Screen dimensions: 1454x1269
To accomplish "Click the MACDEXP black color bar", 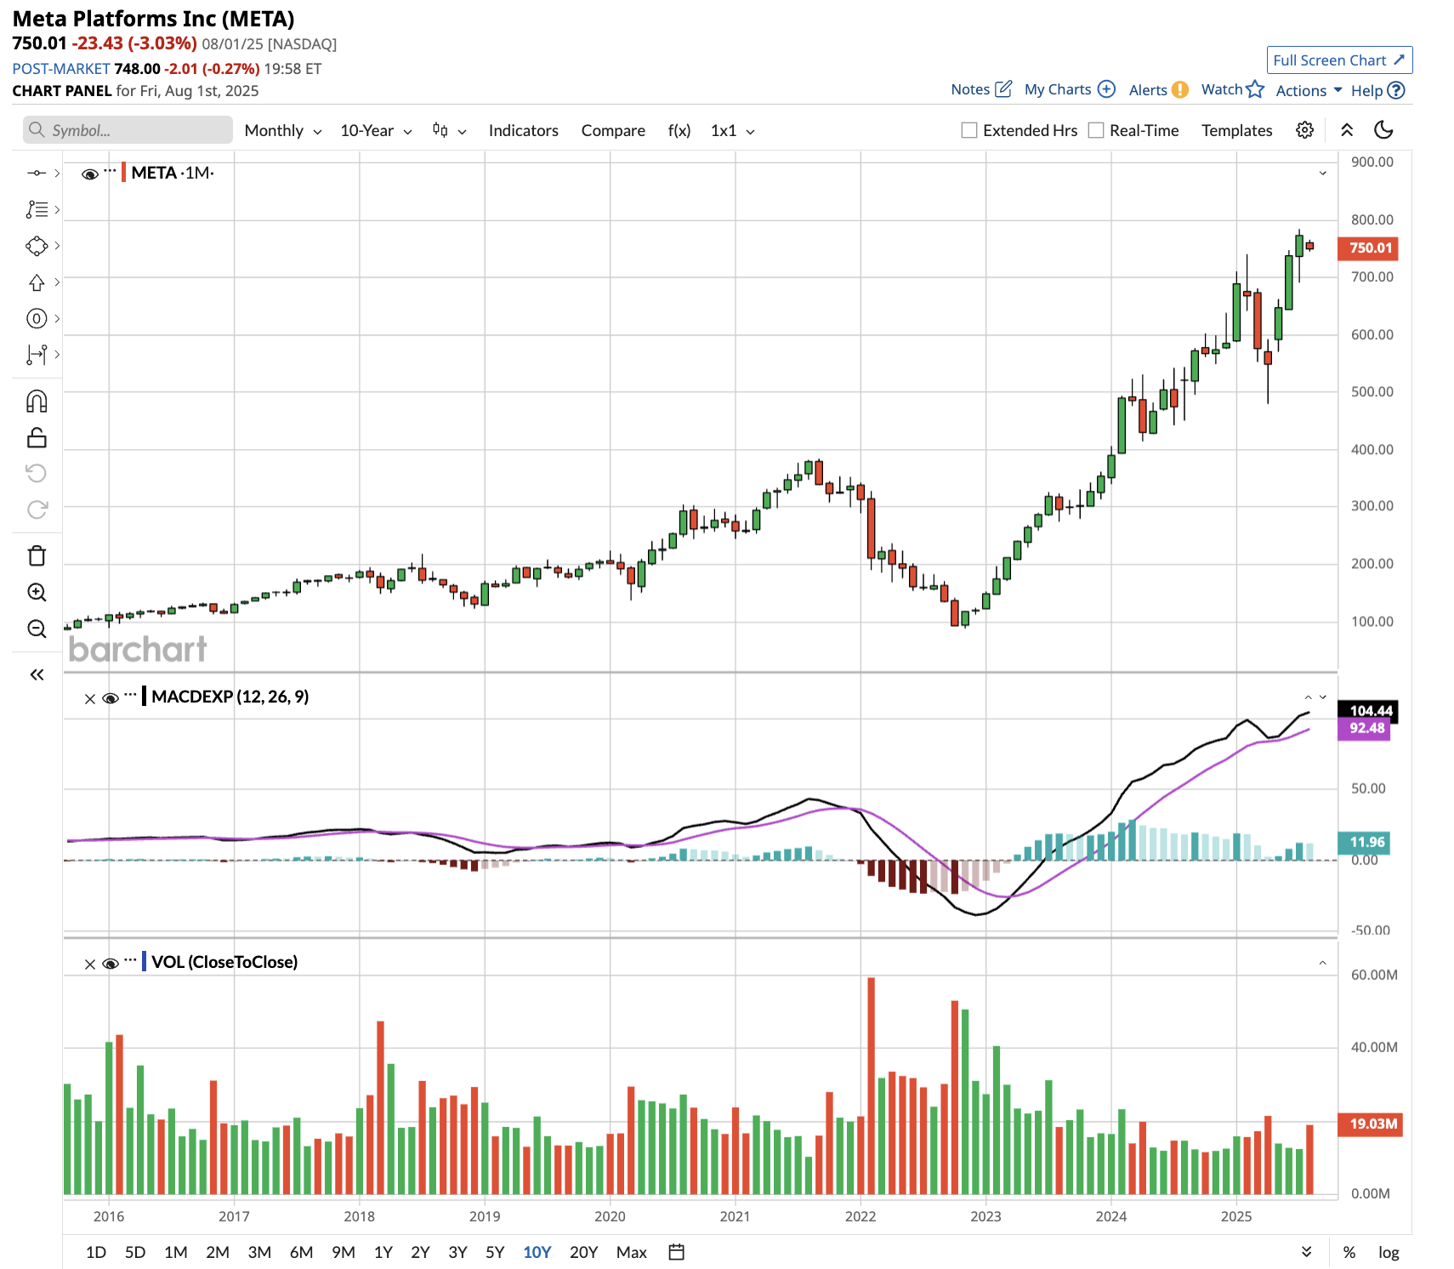I will 144,697.
